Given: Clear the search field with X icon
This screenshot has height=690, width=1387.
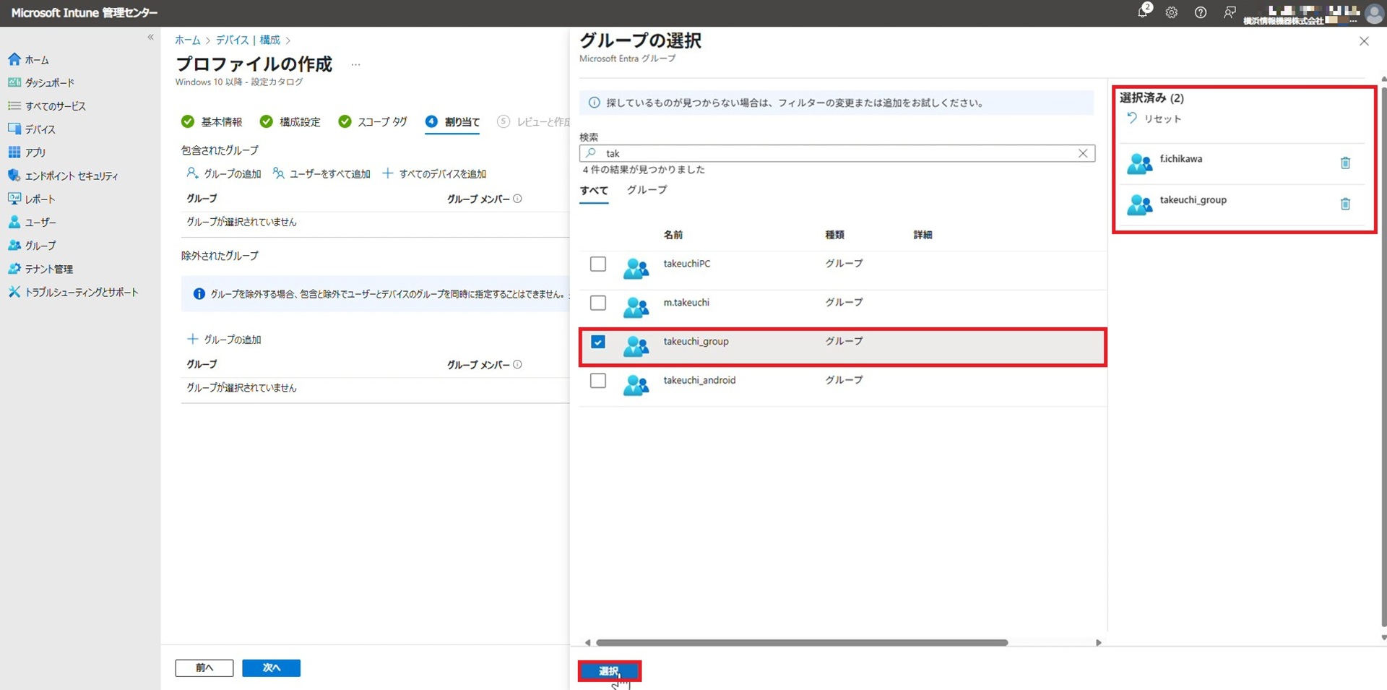Looking at the screenshot, I should (x=1082, y=153).
